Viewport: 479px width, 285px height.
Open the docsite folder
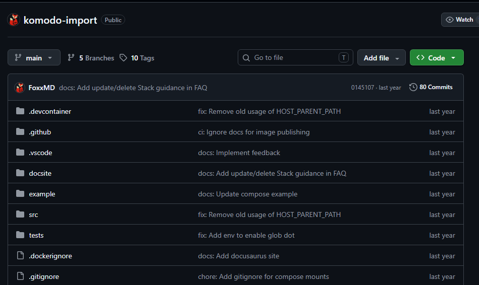40,173
